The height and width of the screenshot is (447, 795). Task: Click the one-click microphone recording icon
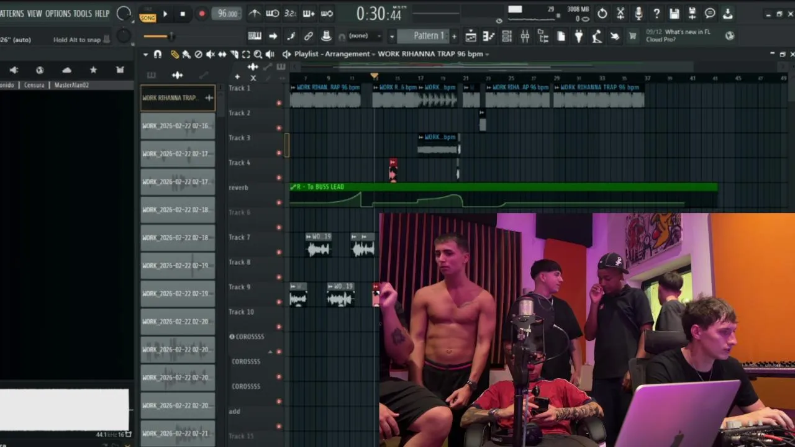(638, 14)
